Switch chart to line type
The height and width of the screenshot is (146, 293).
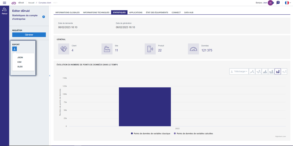[252, 71]
